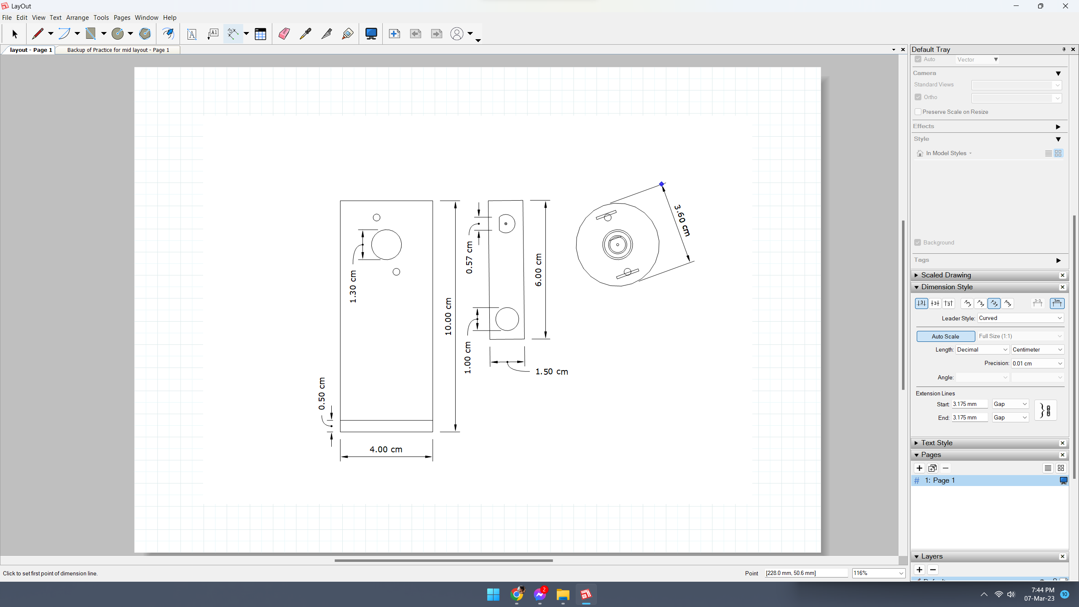Open the Leader Style dropdown set to Curved
Image resolution: width=1079 pixels, height=607 pixels.
pos(1020,318)
